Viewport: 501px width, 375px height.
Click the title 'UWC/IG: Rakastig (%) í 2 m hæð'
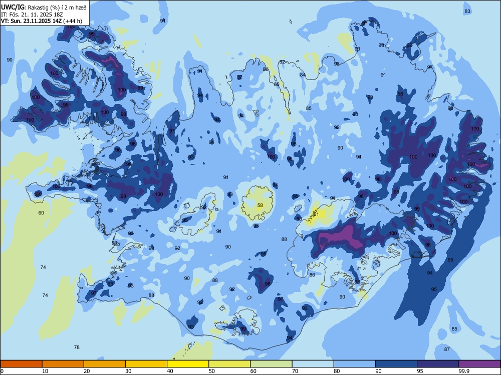(44, 7)
